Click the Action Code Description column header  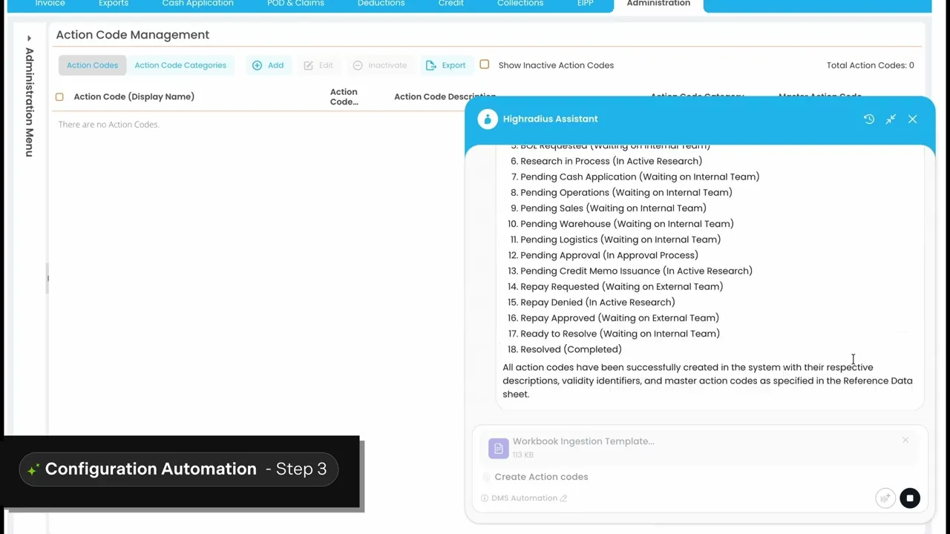[445, 96]
